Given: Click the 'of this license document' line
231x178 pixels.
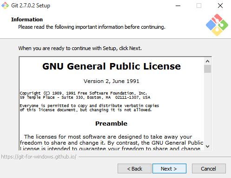Looking at the screenshot, I should (86, 110).
